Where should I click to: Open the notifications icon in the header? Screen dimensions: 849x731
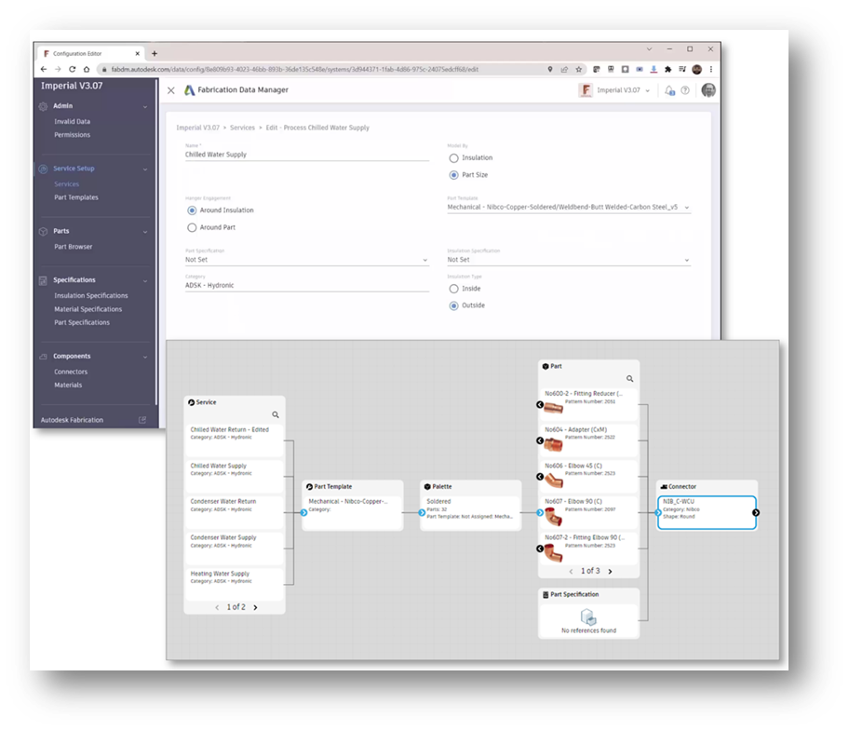669,90
